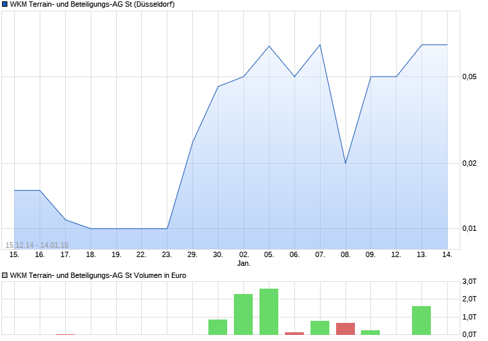Click the price axis label 0,01
This screenshot has width=488, height=341.
pyautogui.click(x=469, y=228)
